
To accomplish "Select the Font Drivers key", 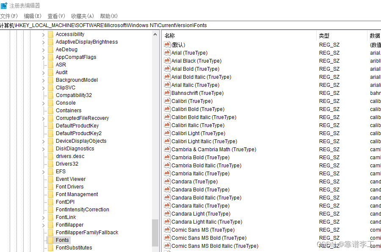I will [70, 187].
